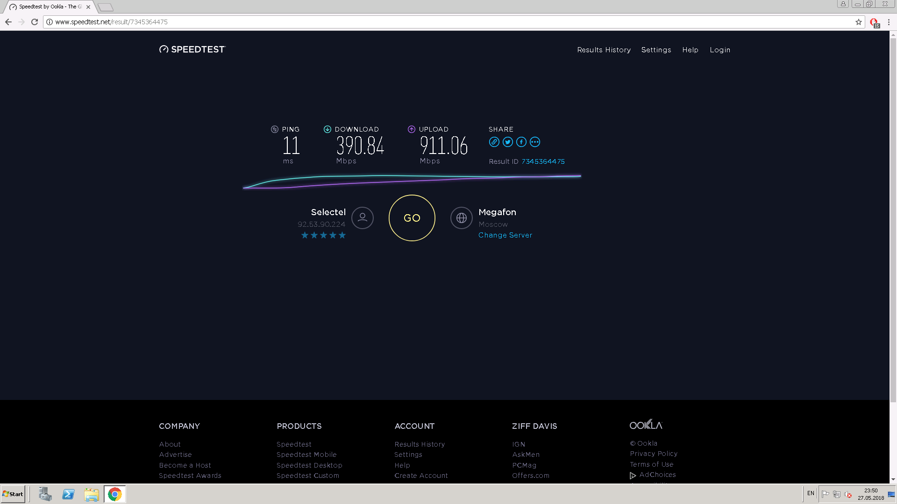Share result via Facebook icon

tap(521, 142)
